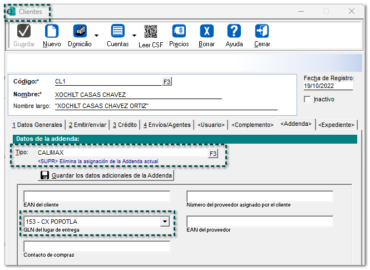Click the Guardar checkmark icon

click(24, 31)
